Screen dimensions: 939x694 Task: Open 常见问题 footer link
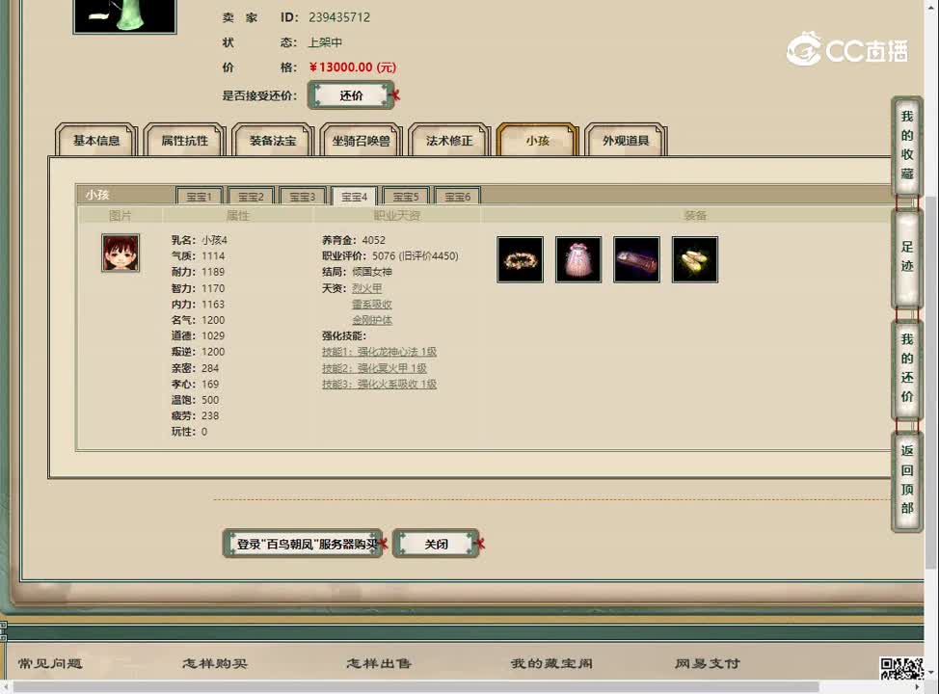click(x=50, y=663)
